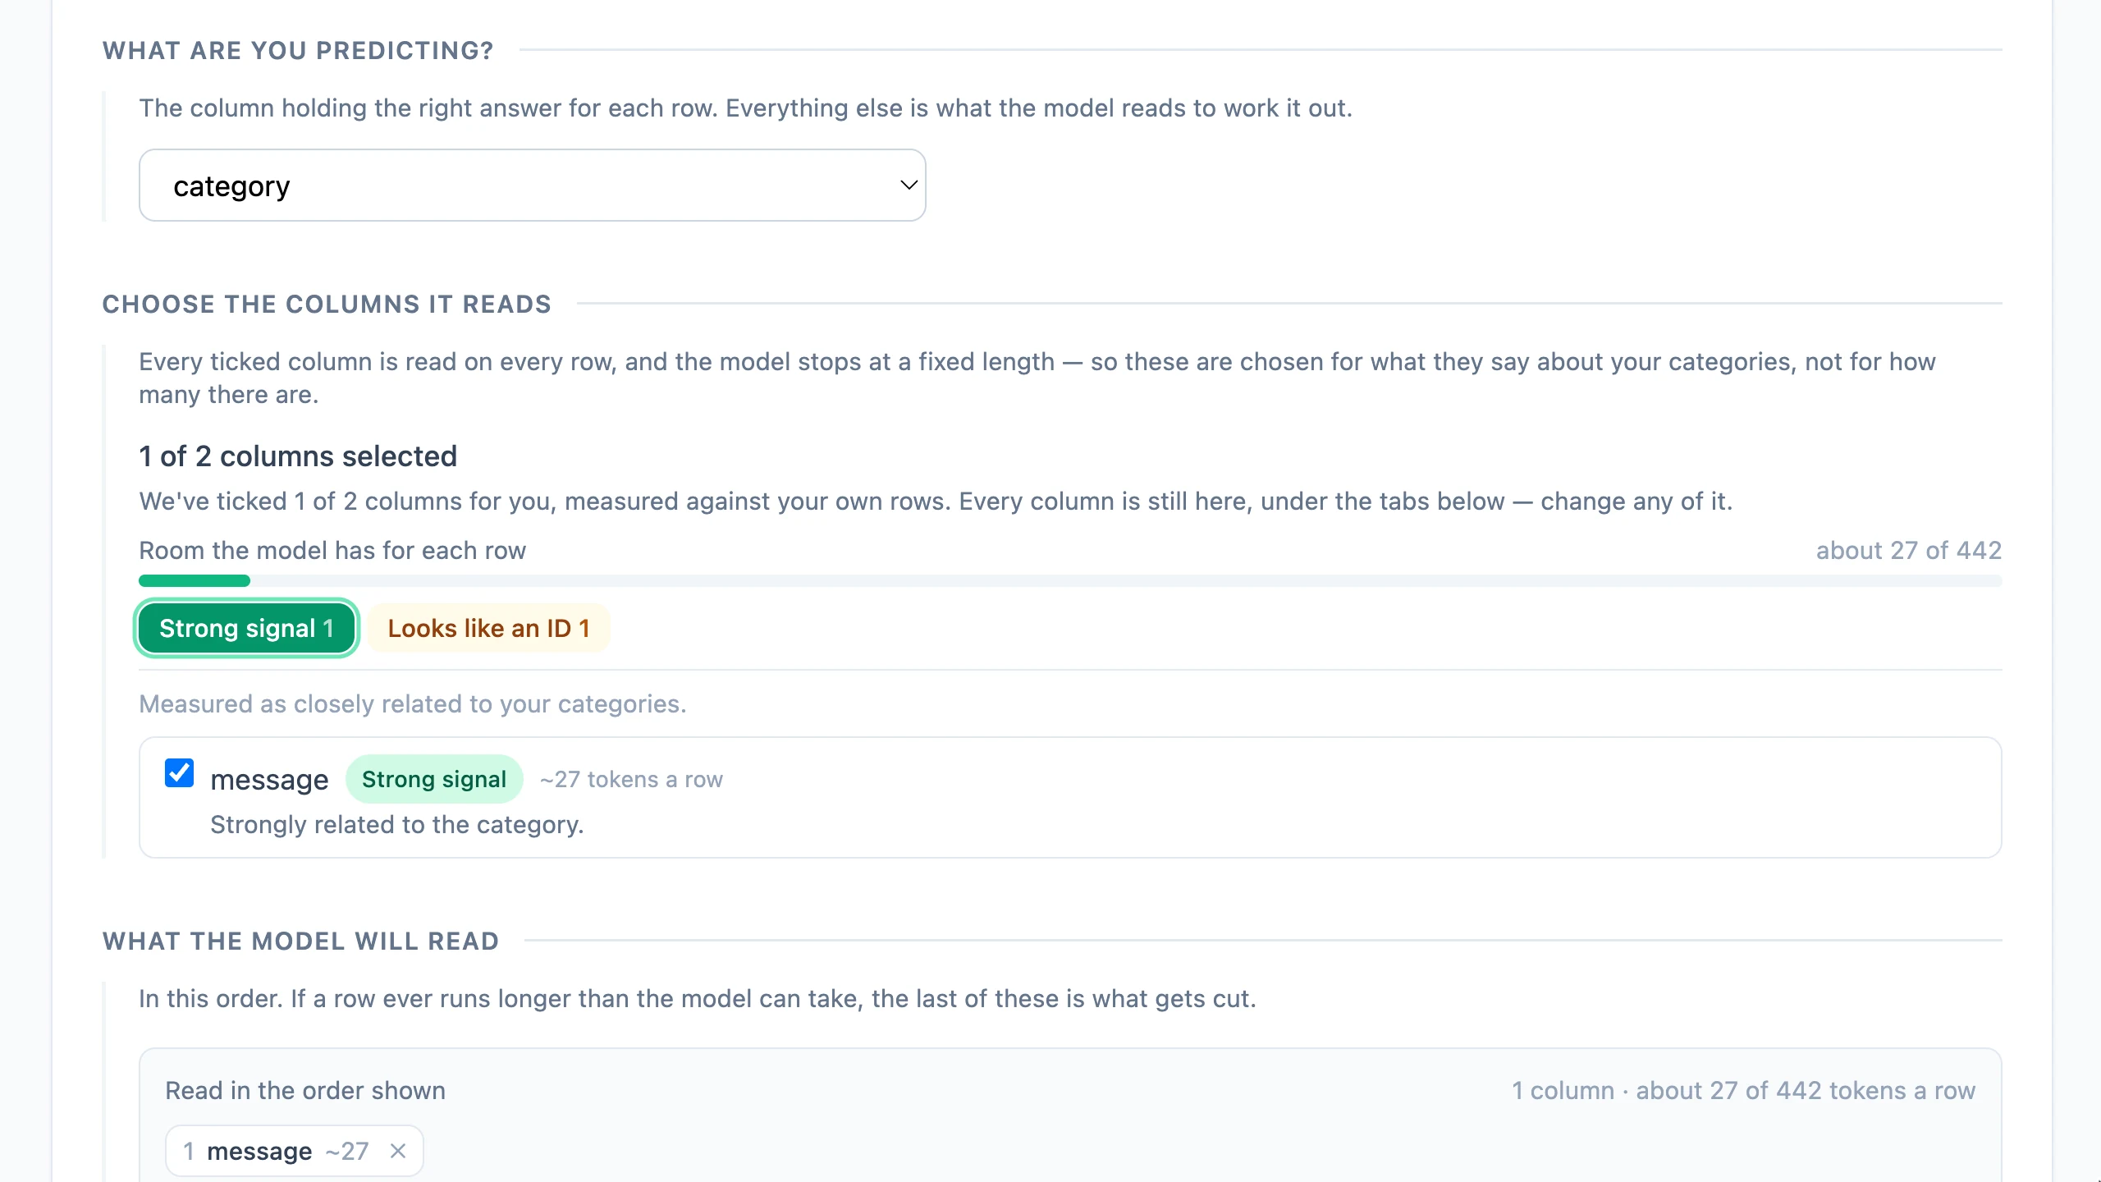Select the message chip in read order
This screenshot has width=2101, height=1182.
(x=294, y=1151)
